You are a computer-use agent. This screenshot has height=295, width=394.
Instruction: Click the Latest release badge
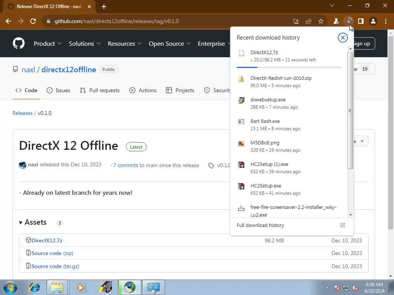click(136, 147)
